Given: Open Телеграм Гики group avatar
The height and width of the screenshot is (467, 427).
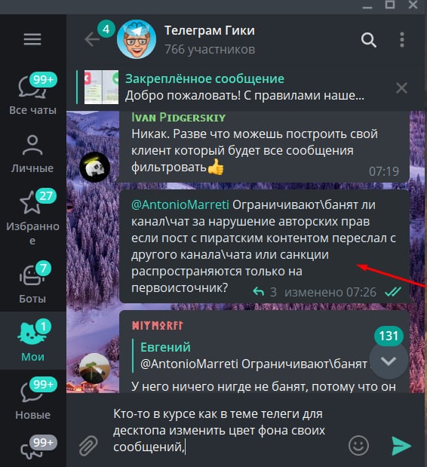Looking at the screenshot, I should pos(137,39).
